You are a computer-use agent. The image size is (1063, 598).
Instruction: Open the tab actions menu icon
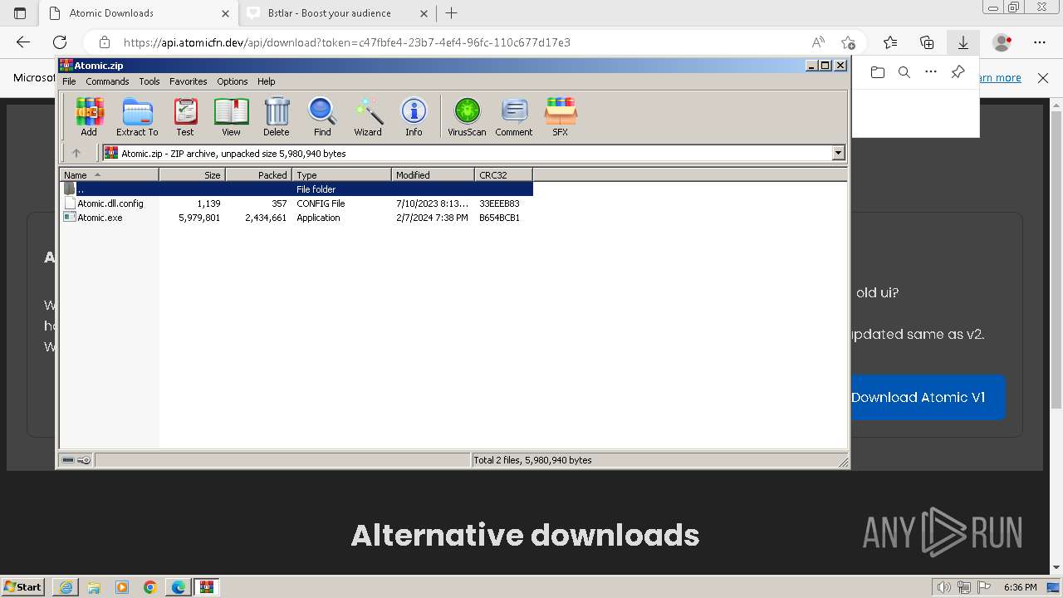pos(20,13)
